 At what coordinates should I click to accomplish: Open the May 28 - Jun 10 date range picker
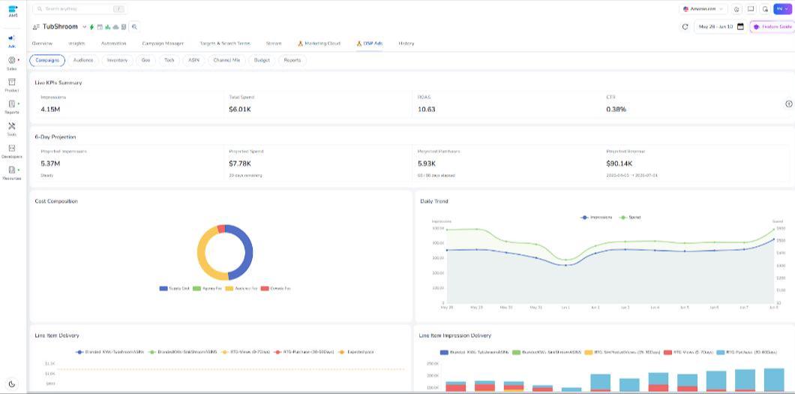coord(720,27)
